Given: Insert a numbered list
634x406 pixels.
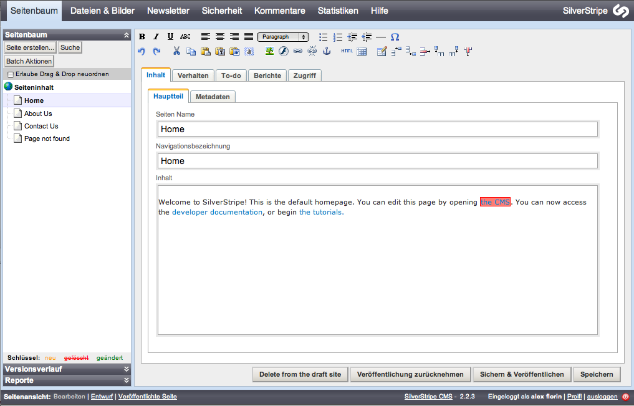Looking at the screenshot, I should [x=338, y=37].
